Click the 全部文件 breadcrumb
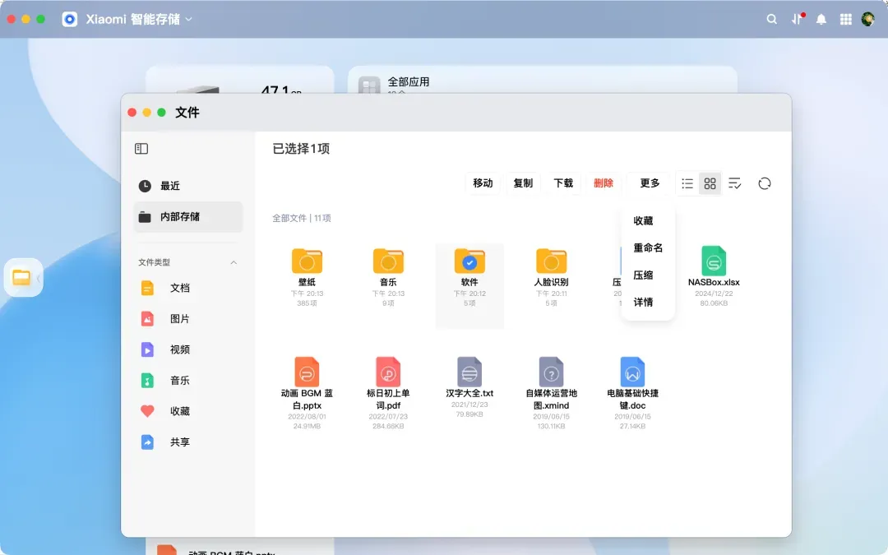The width and height of the screenshot is (888, 555). [x=289, y=218]
